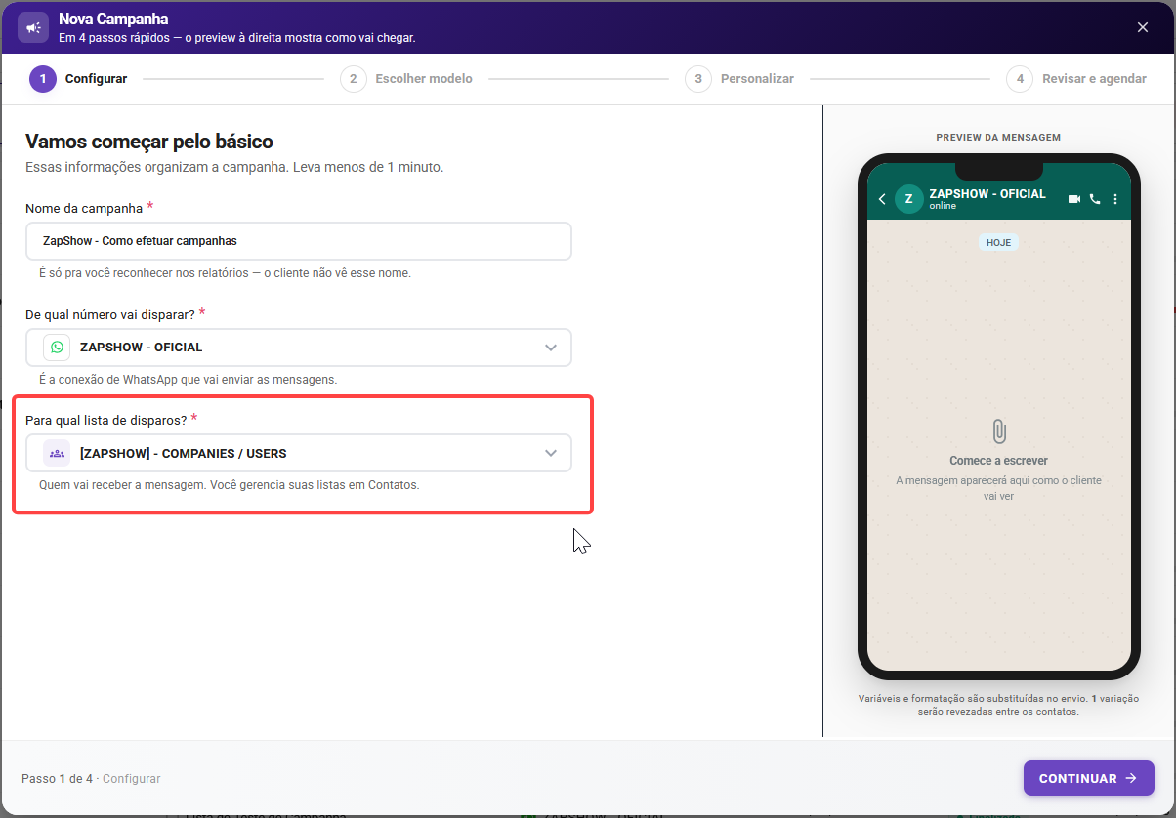Go to step 4 Revisar e agendar
This screenshot has height=818, width=1176.
pos(1076,79)
